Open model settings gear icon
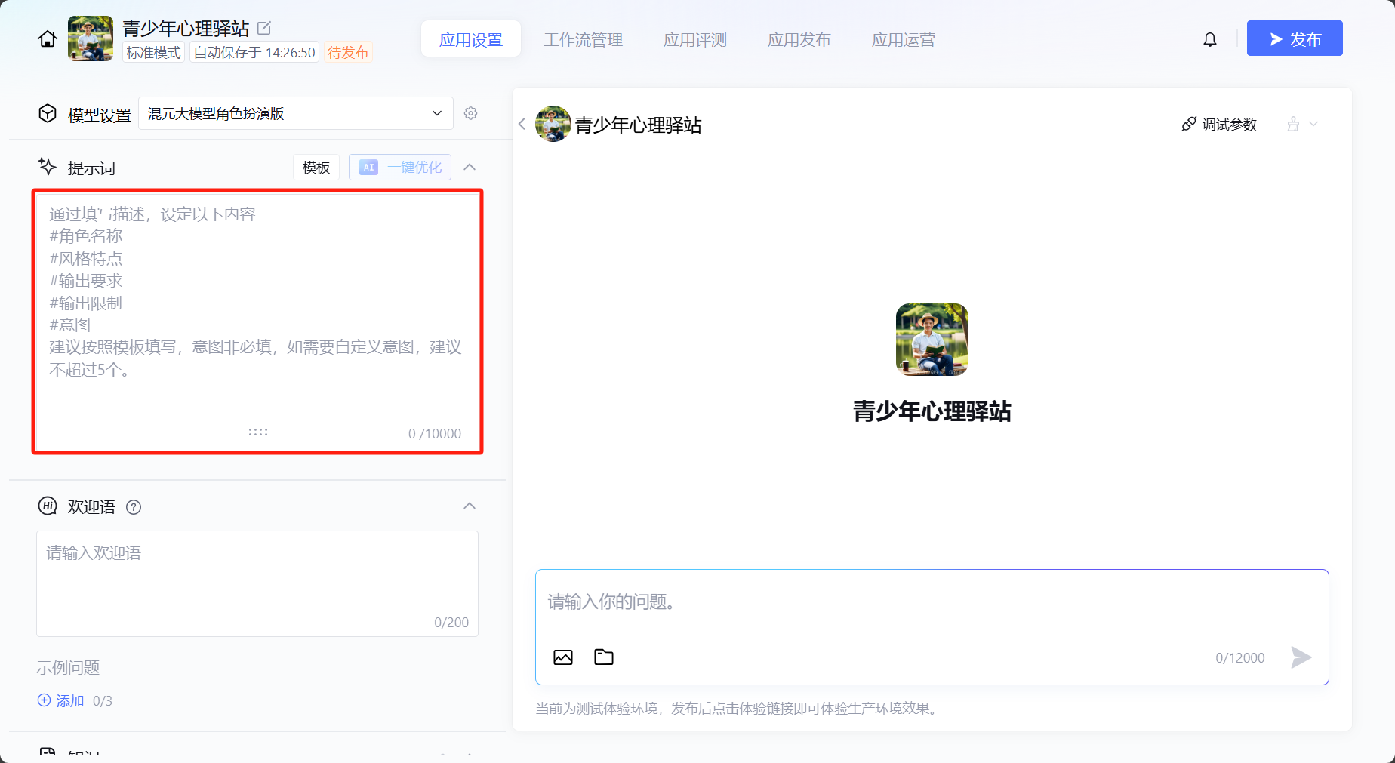This screenshot has width=1395, height=763. point(470,113)
